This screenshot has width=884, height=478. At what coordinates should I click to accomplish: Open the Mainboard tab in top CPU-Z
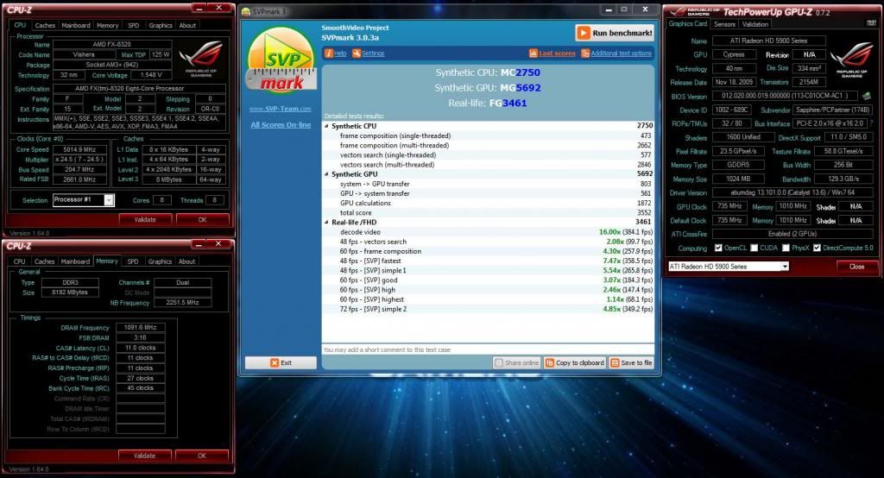[x=75, y=26]
